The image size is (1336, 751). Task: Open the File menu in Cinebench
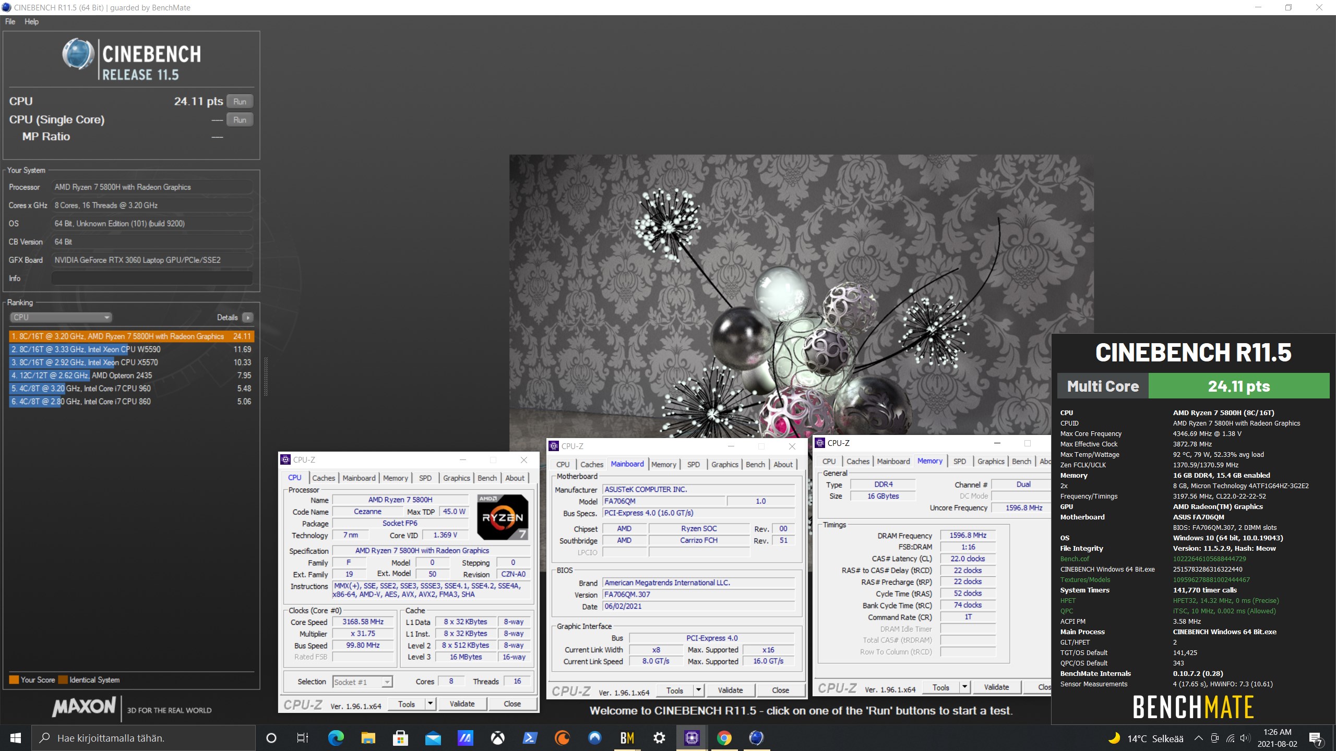point(10,21)
